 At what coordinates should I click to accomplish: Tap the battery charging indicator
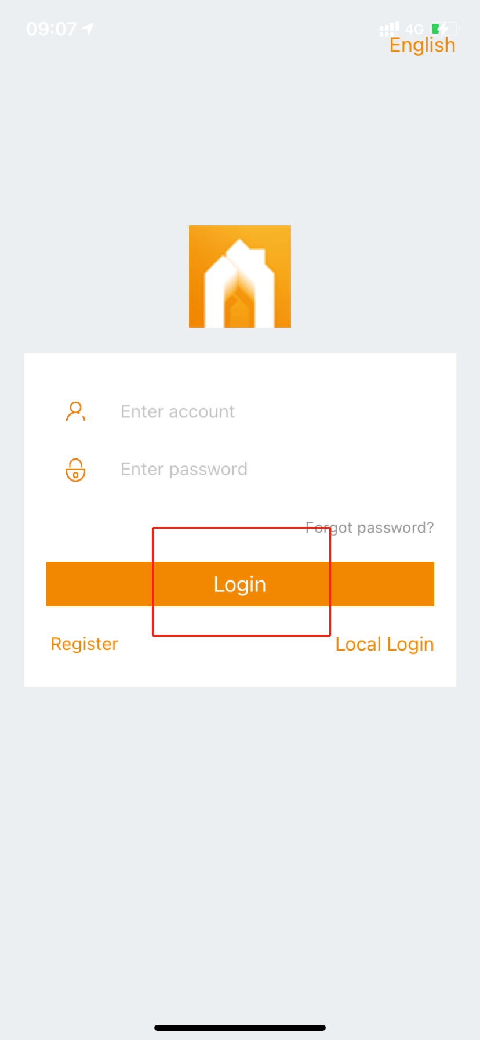pyautogui.click(x=444, y=28)
